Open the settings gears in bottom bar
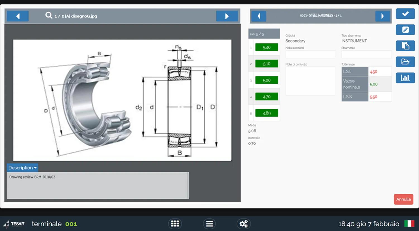This screenshot has width=419, height=231. 244,224
